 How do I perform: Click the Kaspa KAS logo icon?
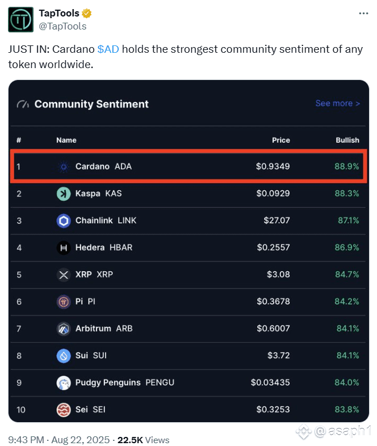click(x=64, y=193)
